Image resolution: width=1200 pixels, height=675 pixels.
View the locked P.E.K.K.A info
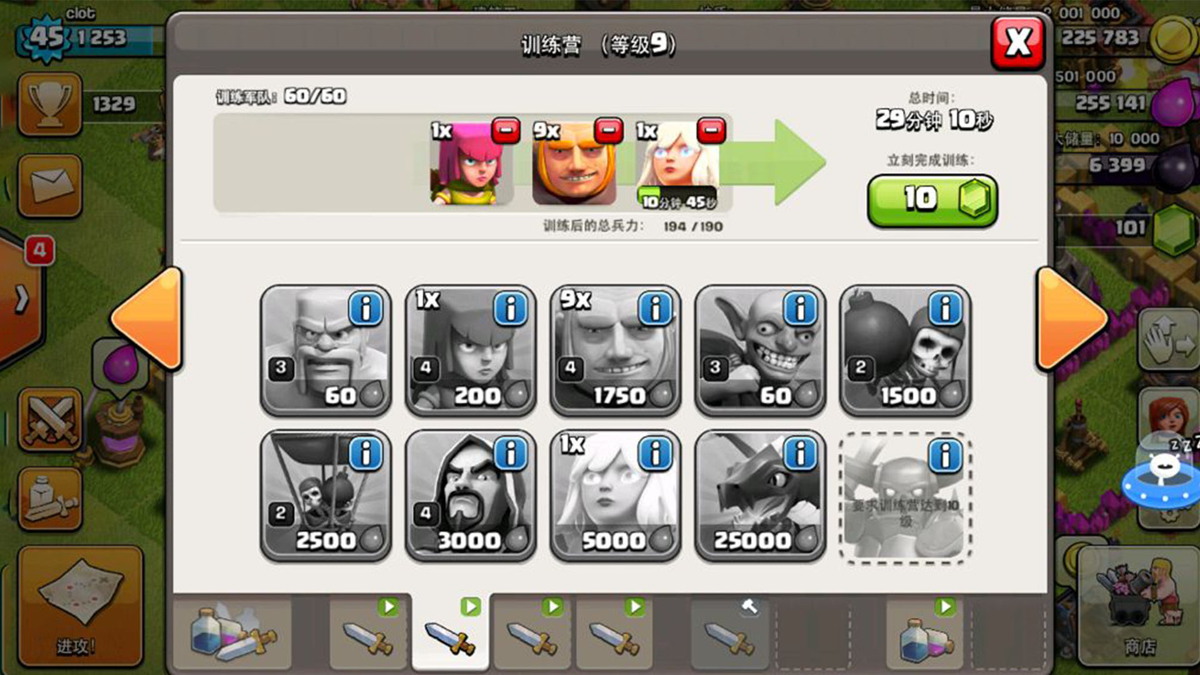point(945,454)
